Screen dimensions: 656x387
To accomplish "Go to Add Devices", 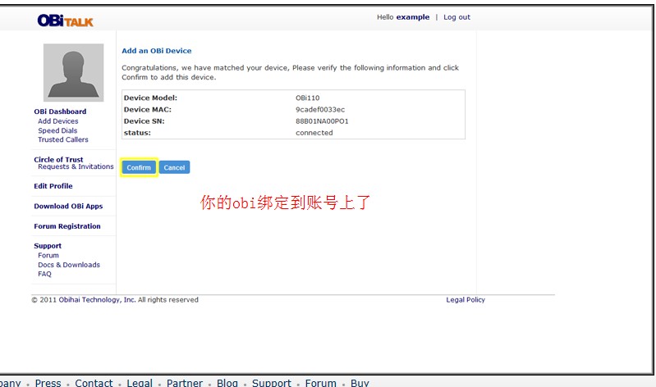I will pyautogui.click(x=58, y=121).
